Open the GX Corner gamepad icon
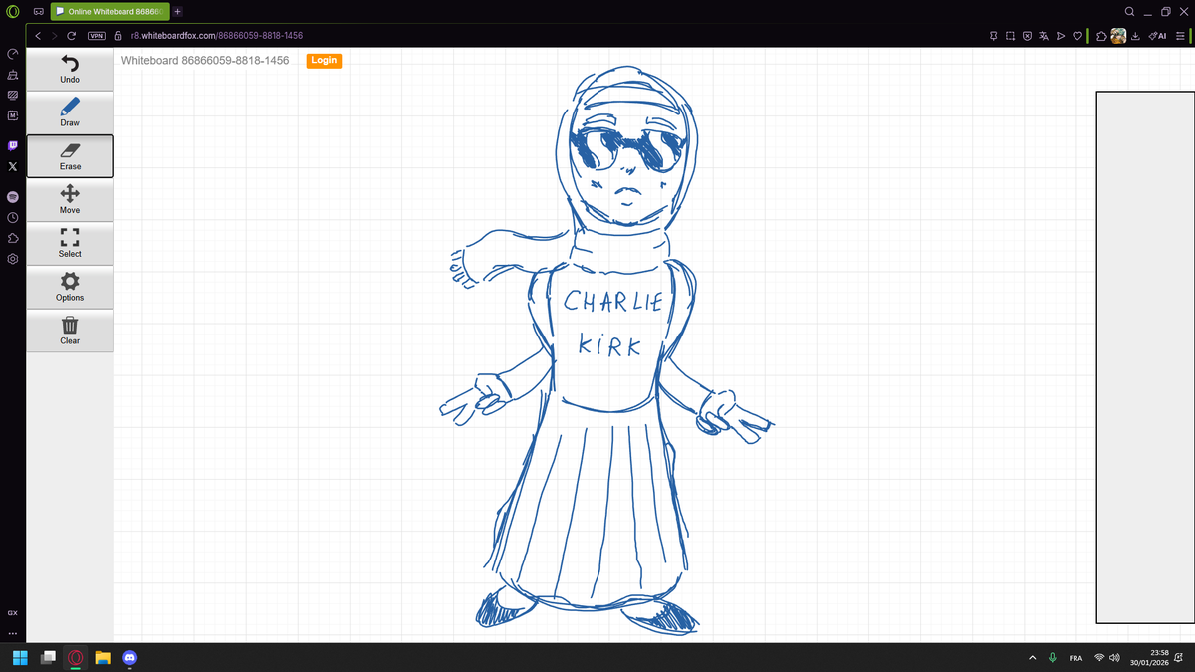This screenshot has width=1195, height=672. [x=37, y=11]
